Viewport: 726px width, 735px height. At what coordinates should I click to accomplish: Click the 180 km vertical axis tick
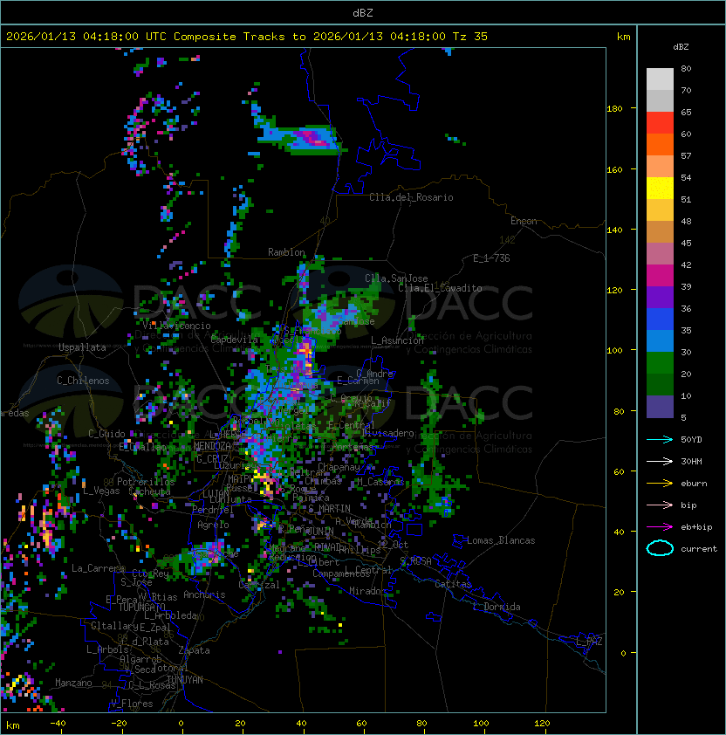tap(614, 109)
